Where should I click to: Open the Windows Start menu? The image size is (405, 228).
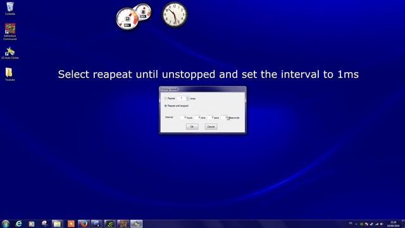(6, 224)
